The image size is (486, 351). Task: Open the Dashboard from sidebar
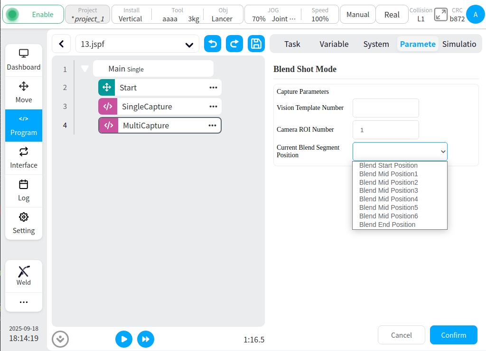point(24,60)
